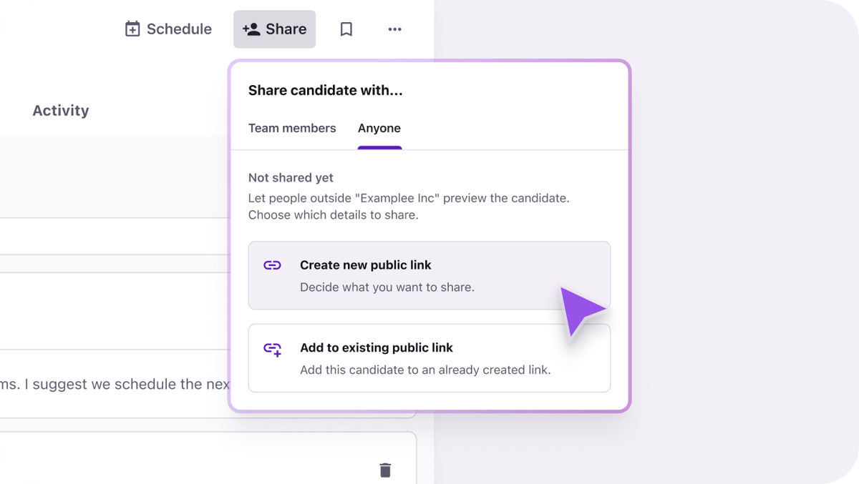Open more options with the ellipsis icon
This screenshot has height=484, width=859.
(x=394, y=29)
